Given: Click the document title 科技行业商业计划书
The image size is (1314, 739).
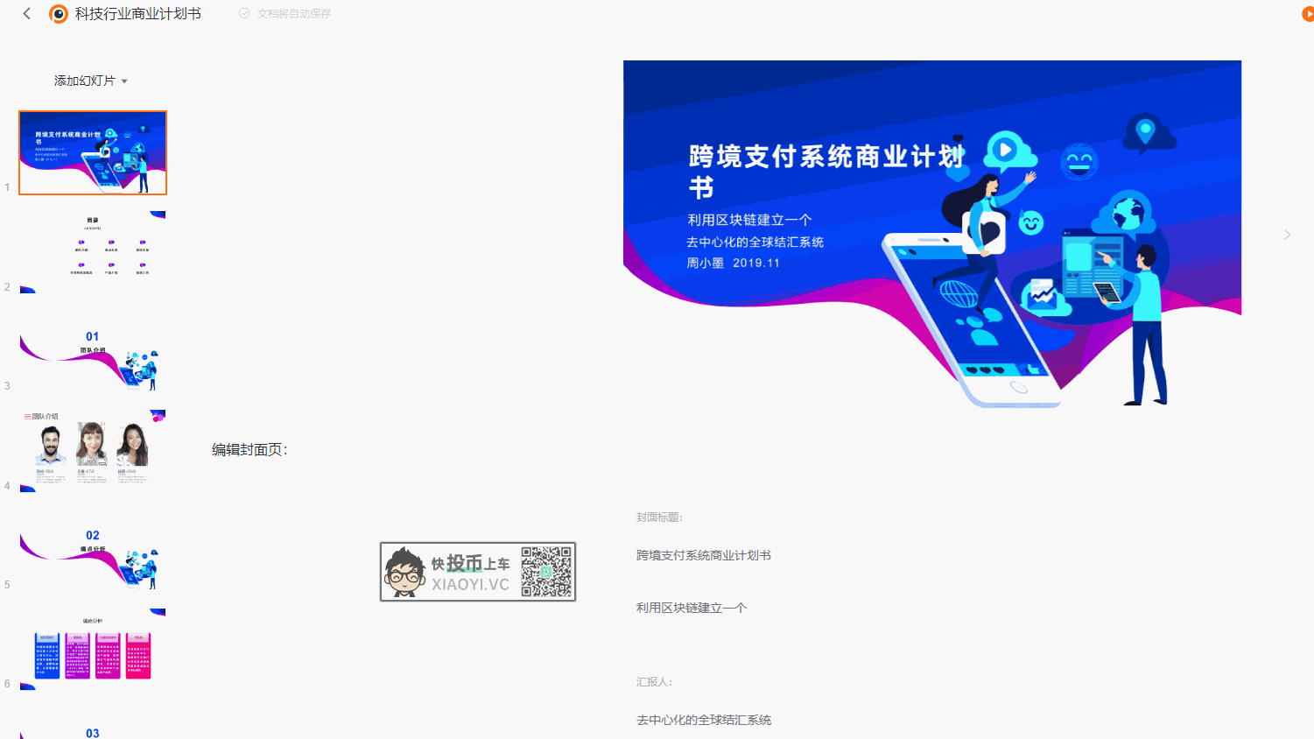Looking at the screenshot, I should point(138,14).
